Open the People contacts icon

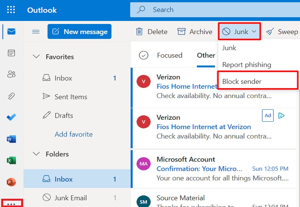point(11,74)
